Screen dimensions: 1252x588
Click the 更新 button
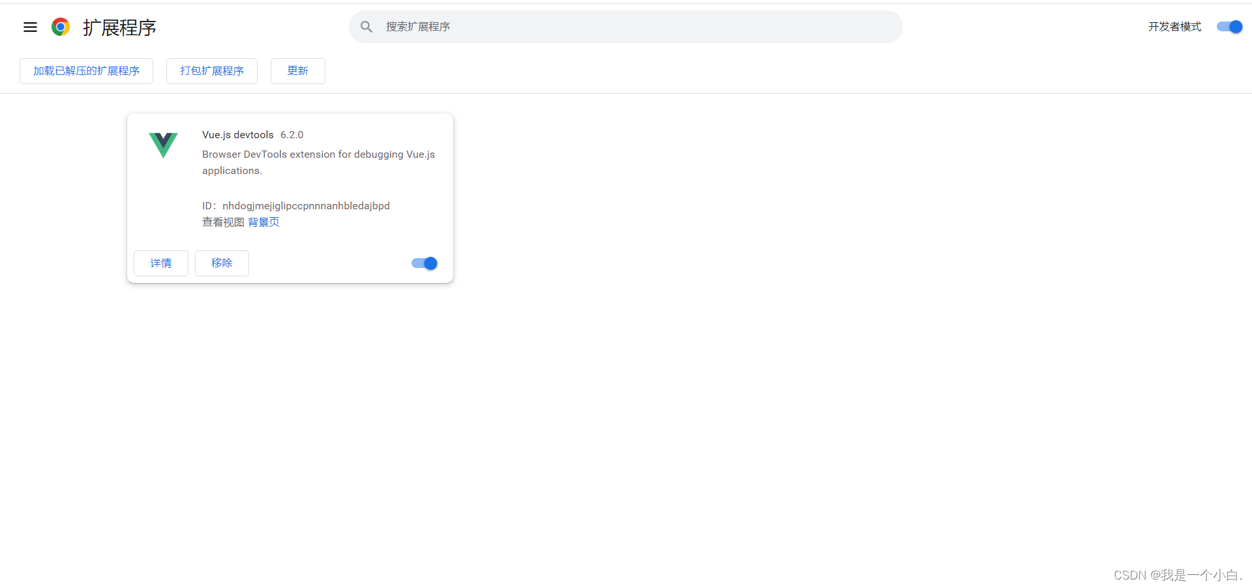pos(297,70)
